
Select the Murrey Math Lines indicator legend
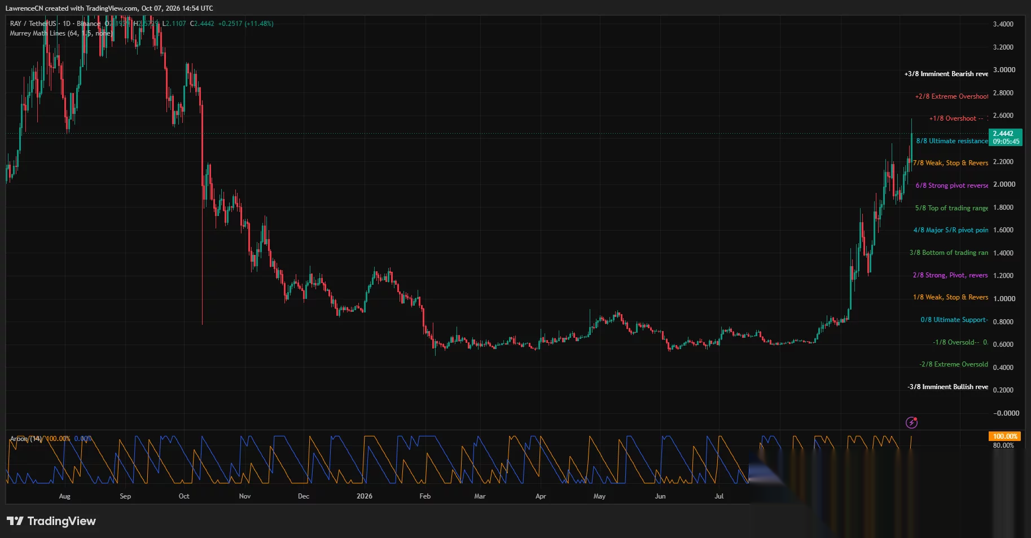(61, 33)
